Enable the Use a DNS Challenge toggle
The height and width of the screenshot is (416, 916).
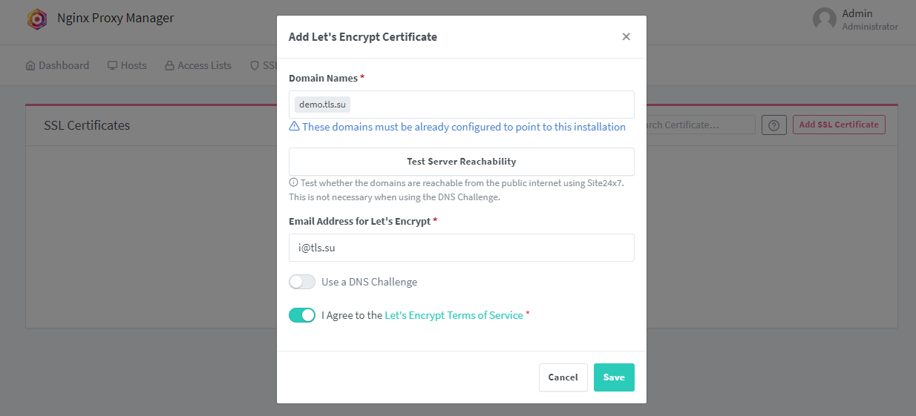(302, 282)
